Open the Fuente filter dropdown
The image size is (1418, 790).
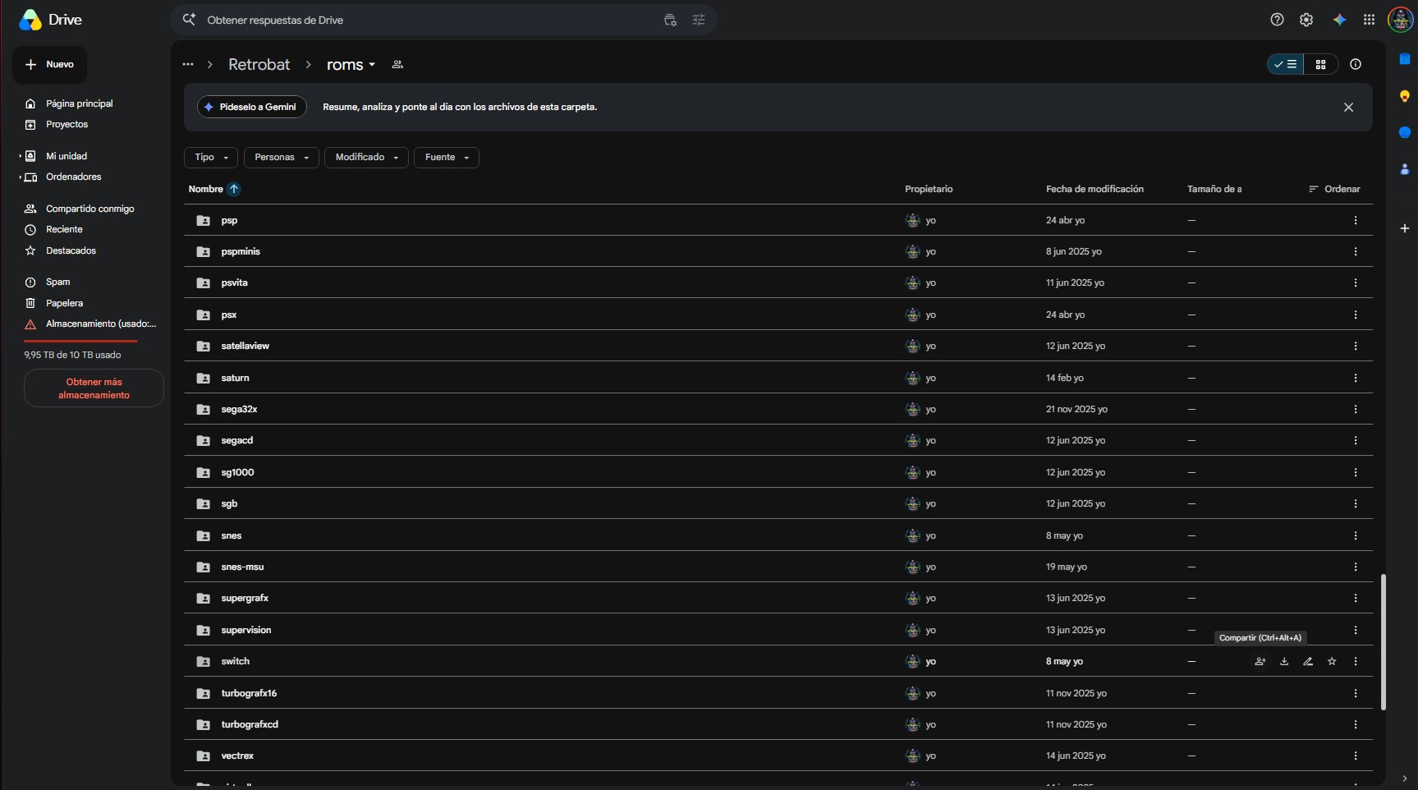coord(447,157)
